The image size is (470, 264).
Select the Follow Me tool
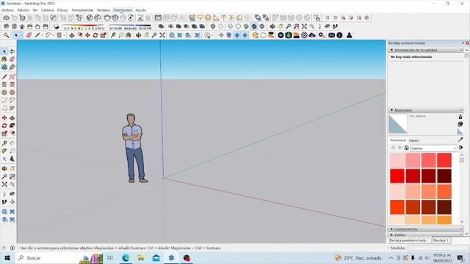pos(12,125)
